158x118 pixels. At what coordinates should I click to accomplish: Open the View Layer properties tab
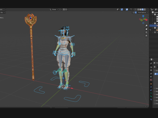pos(151,74)
